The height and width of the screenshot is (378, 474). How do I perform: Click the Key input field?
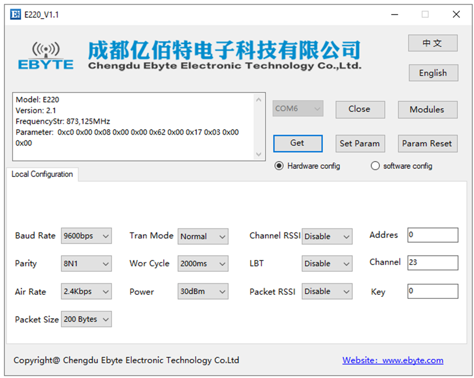point(433,291)
